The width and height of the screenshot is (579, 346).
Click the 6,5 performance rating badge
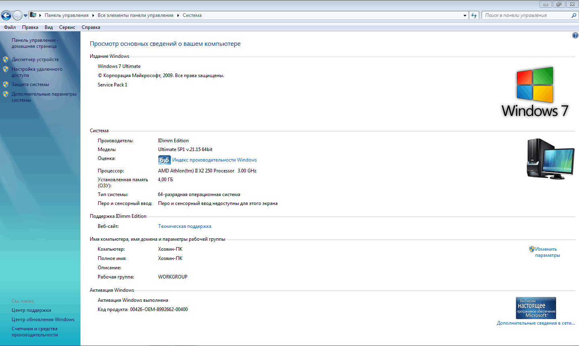[164, 160]
